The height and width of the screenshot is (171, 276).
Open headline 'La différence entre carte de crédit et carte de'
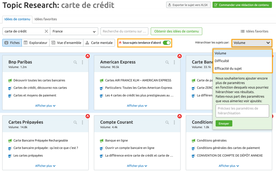point(139,155)
